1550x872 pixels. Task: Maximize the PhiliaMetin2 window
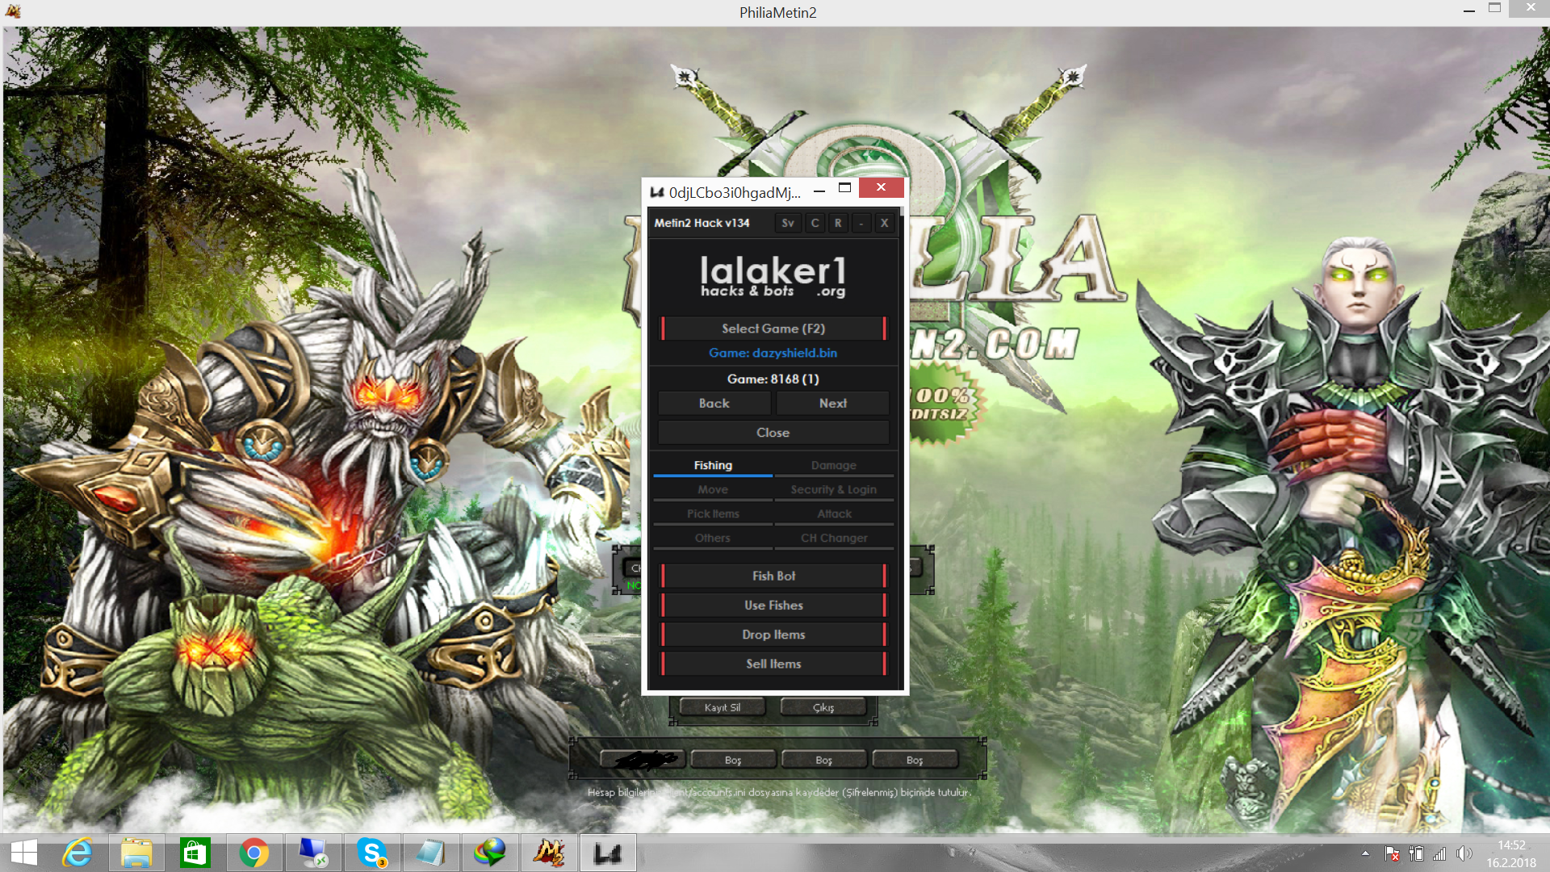pyautogui.click(x=1495, y=8)
